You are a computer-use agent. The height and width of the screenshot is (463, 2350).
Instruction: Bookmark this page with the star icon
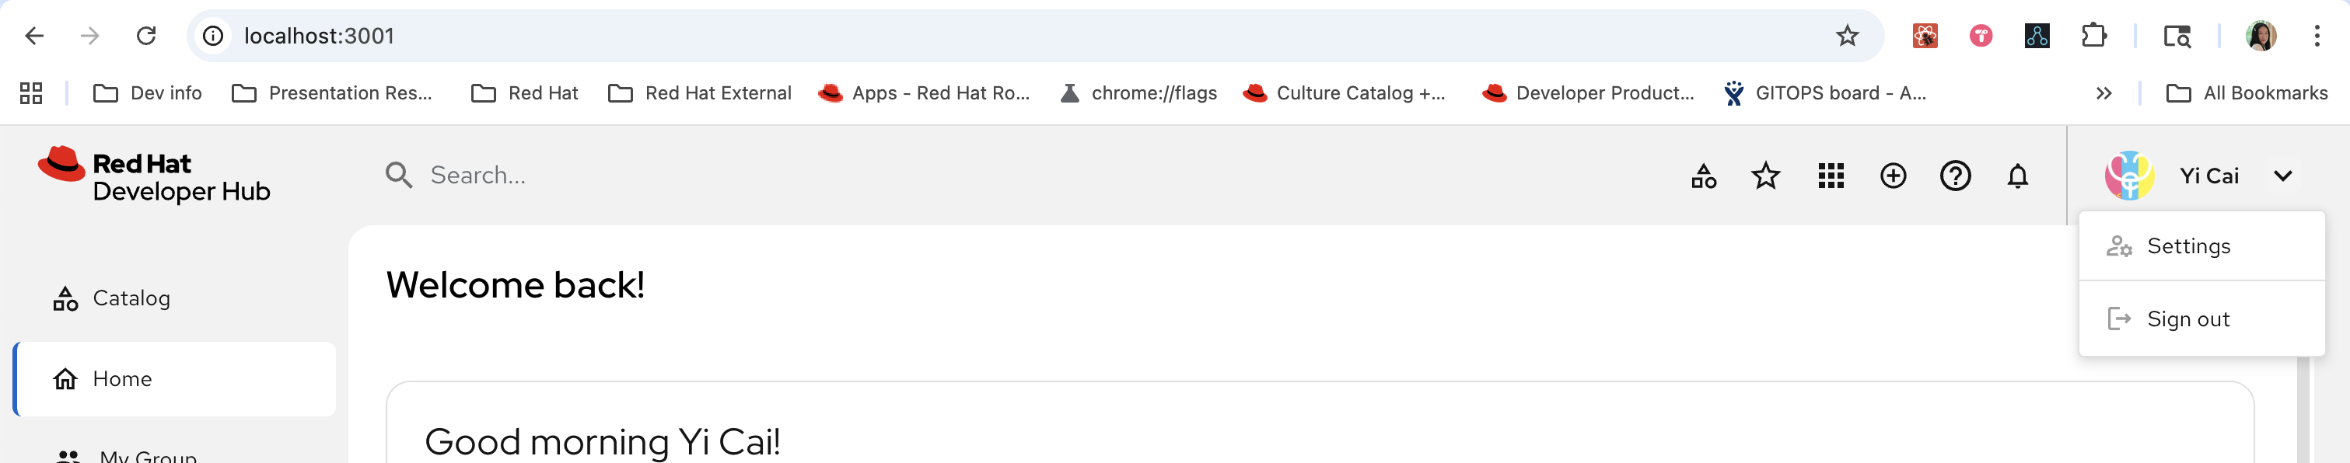1848,37
